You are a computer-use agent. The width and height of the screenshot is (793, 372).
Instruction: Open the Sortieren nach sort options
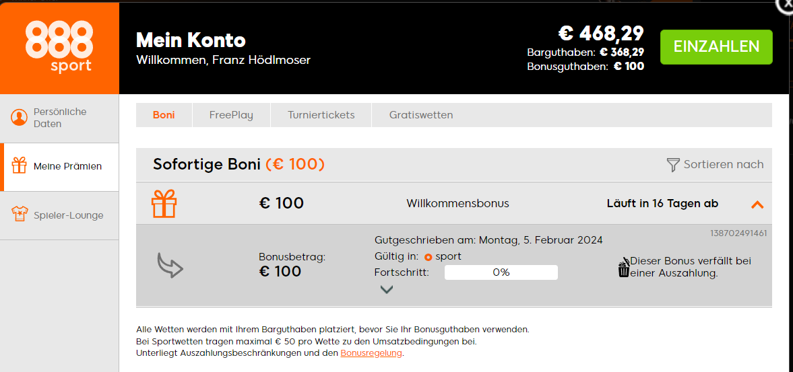[x=715, y=165]
